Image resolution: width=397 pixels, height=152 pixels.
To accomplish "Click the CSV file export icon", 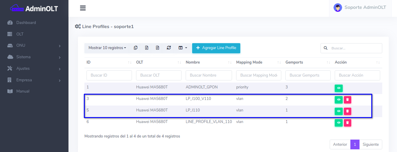I will click(158, 48).
